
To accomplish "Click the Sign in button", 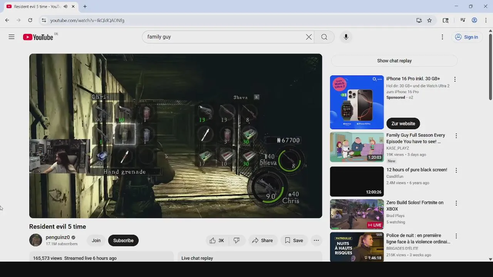I will click(x=466, y=37).
